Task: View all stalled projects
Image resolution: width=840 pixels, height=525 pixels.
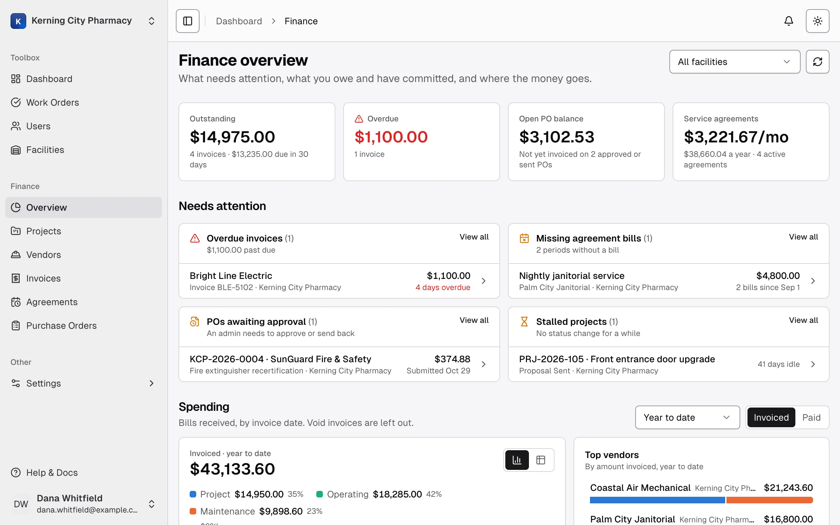Action: pyautogui.click(x=803, y=320)
